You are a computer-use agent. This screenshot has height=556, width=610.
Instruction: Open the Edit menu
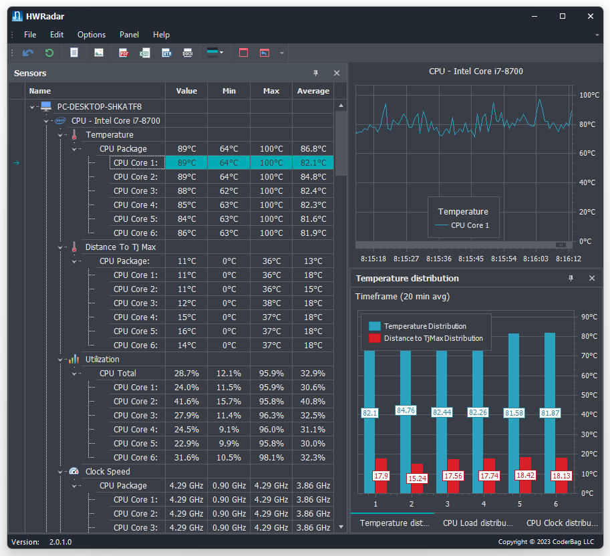pyautogui.click(x=57, y=35)
